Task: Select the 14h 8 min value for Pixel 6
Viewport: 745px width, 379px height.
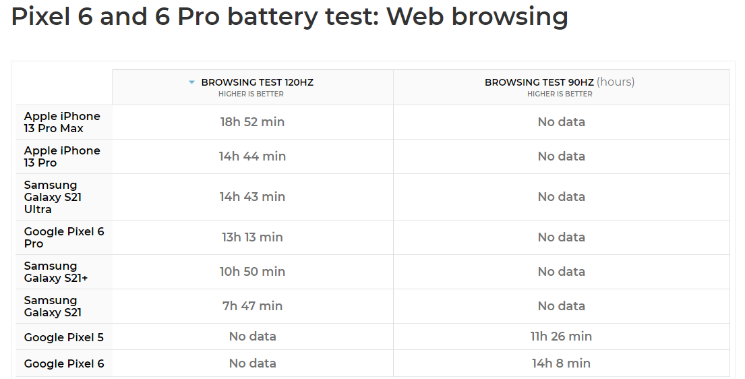Action: click(561, 363)
